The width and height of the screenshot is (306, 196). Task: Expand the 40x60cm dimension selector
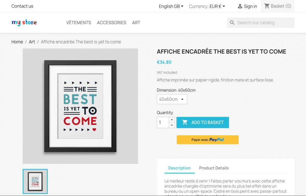click(x=172, y=99)
